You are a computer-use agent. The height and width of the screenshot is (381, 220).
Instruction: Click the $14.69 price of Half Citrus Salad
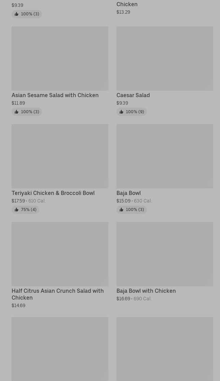[x=18, y=306]
